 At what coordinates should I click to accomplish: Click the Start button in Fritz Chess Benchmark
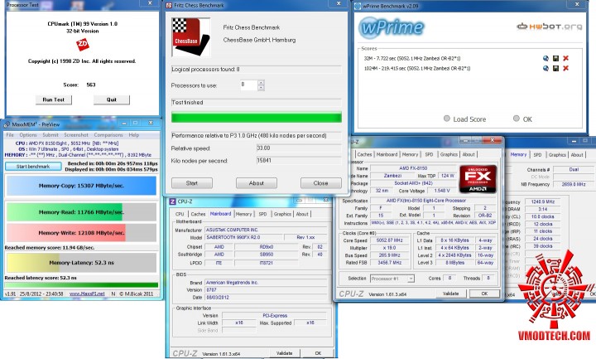point(191,183)
